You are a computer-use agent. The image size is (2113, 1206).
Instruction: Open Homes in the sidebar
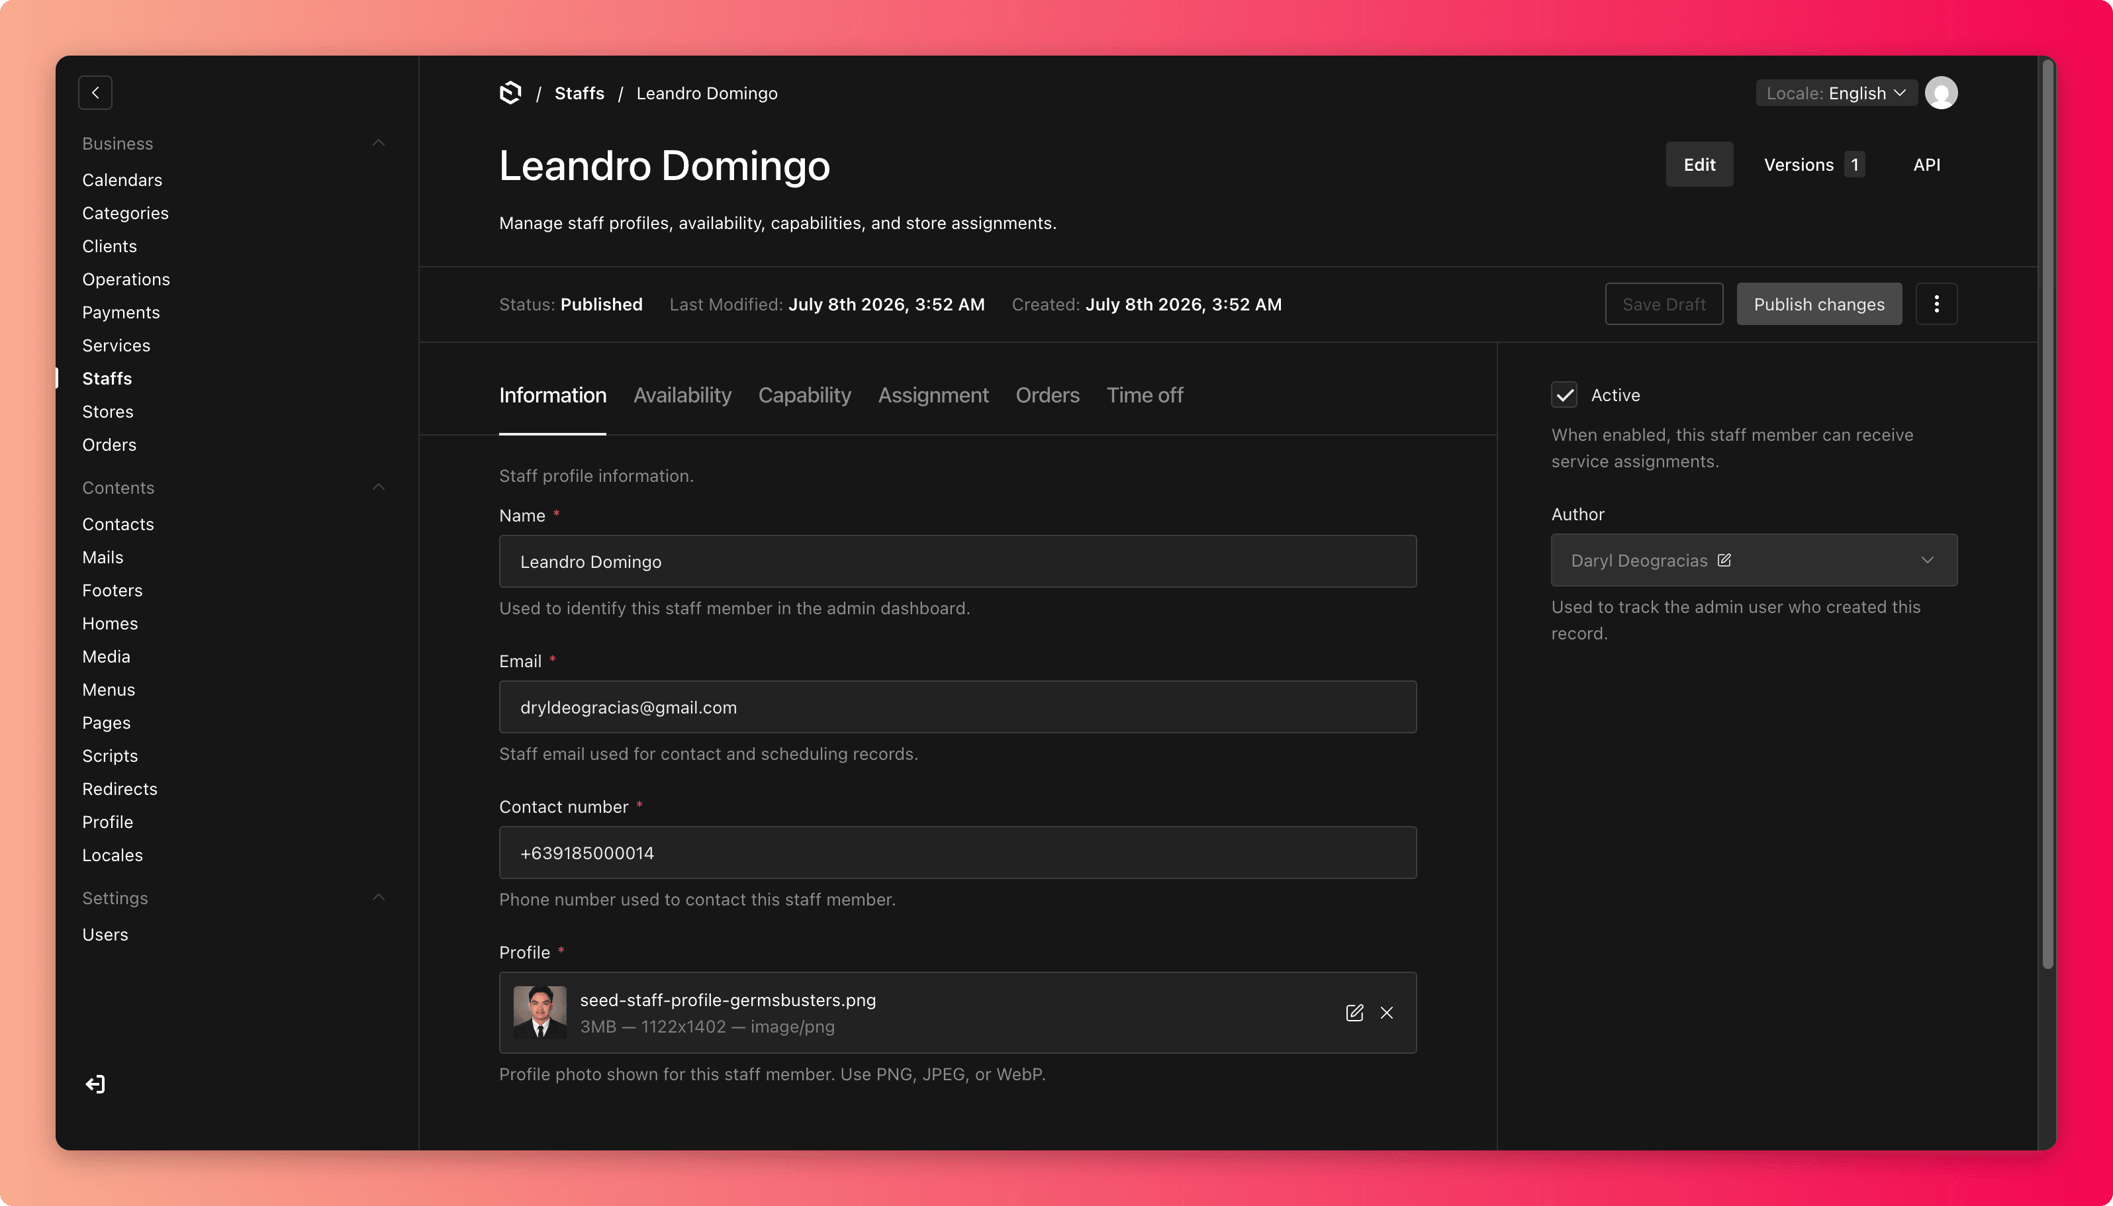click(110, 624)
